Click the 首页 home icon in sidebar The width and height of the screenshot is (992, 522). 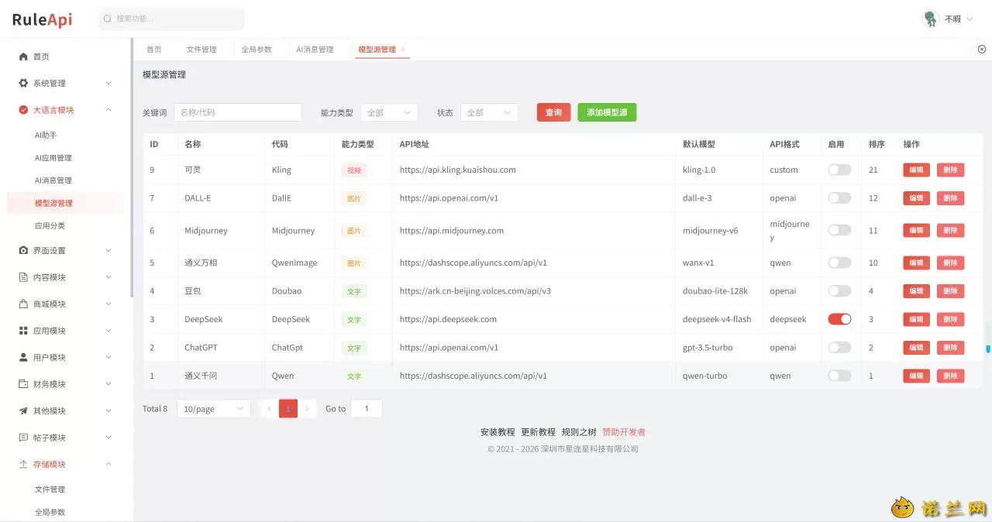point(23,57)
